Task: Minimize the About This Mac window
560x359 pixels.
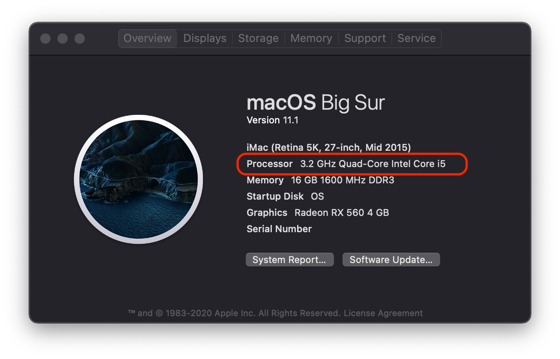Action: 62,38
